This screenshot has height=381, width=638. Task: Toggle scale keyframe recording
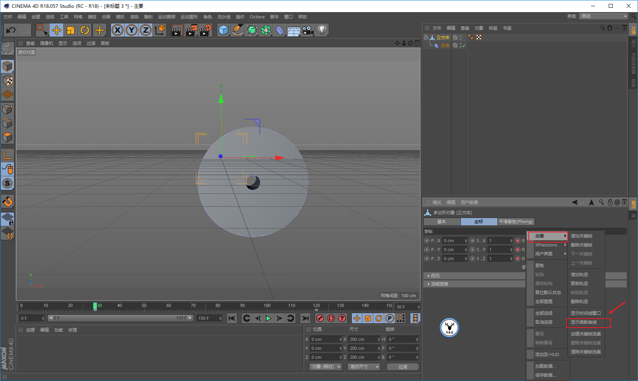pyautogui.click(x=368, y=318)
